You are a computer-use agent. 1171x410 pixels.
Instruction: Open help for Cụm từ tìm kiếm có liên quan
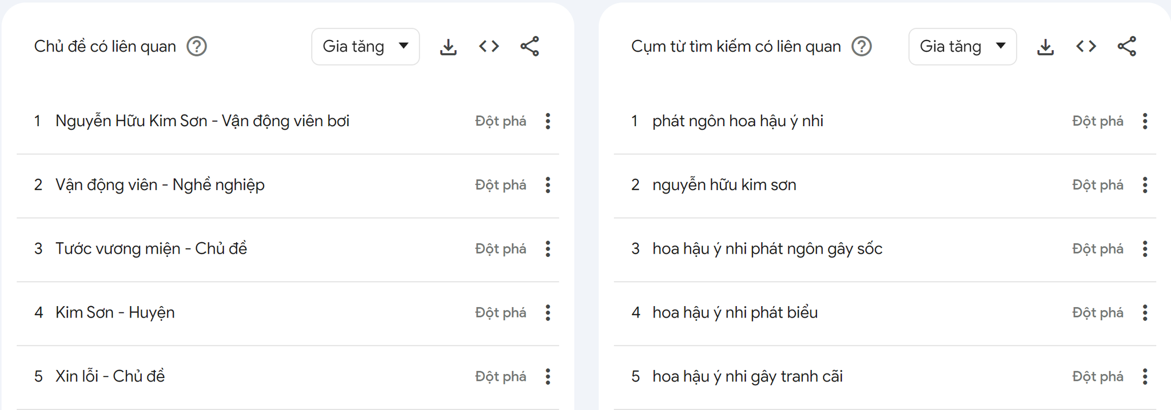pyautogui.click(x=862, y=46)
